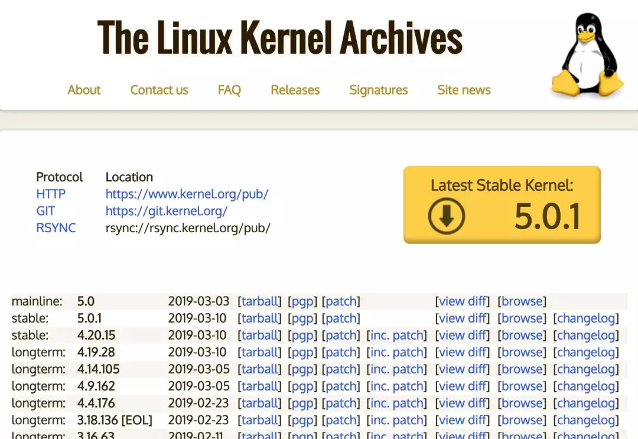Open patch for 3.18.136 [EOL]
The width and height of the screenshot is (638, 439).
pyautogui.click(x=341, y=421)
